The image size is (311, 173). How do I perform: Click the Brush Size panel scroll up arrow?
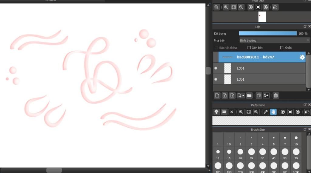coord(309,134)
